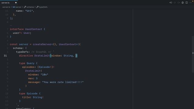Click 'directive' keyword on line 31
Screen dimensions: 194x109
(26, 56)
